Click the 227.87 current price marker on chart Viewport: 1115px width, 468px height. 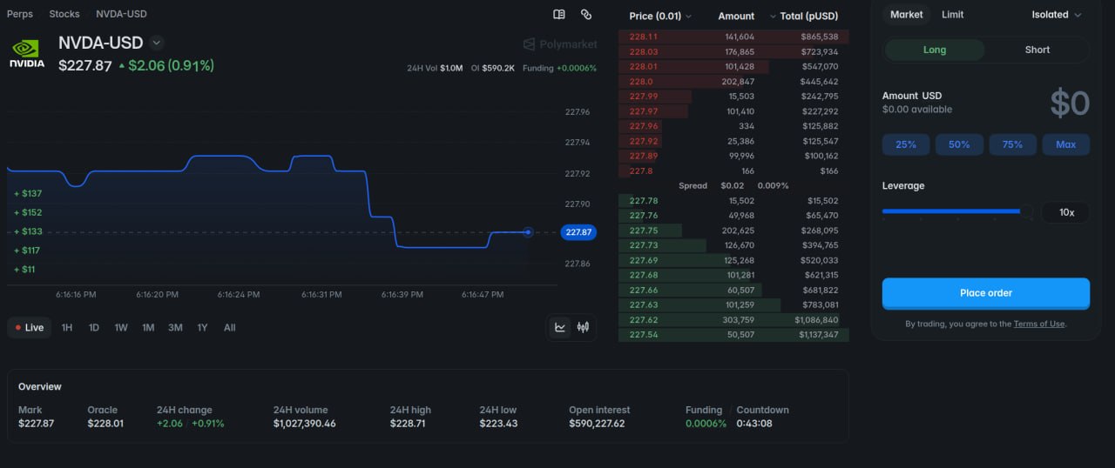[x=579, y=232]
